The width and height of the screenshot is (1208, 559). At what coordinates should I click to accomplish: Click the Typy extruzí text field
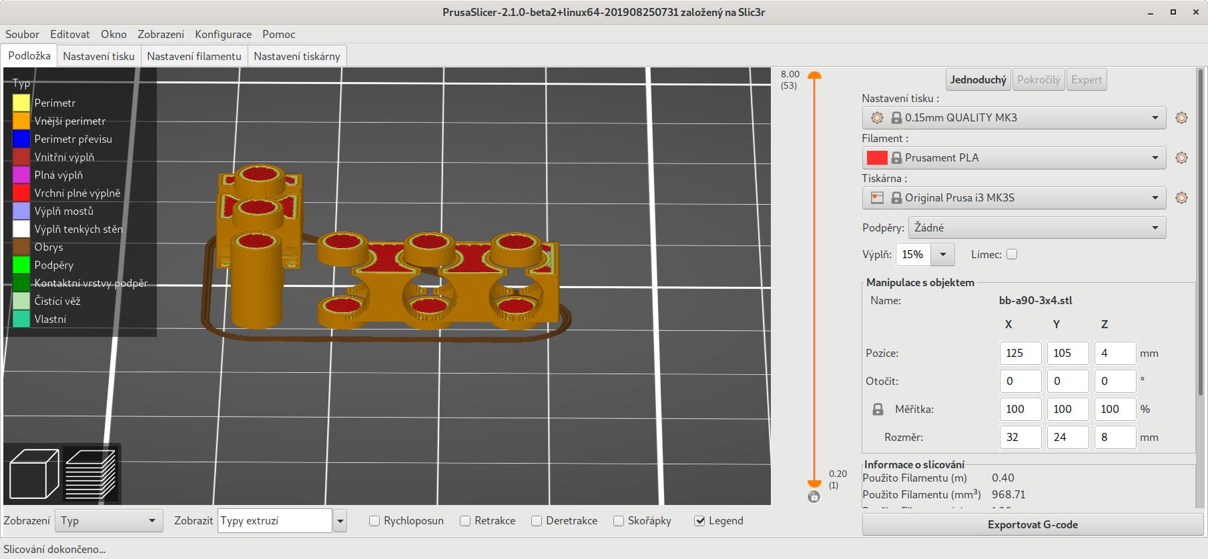point(275,521)
